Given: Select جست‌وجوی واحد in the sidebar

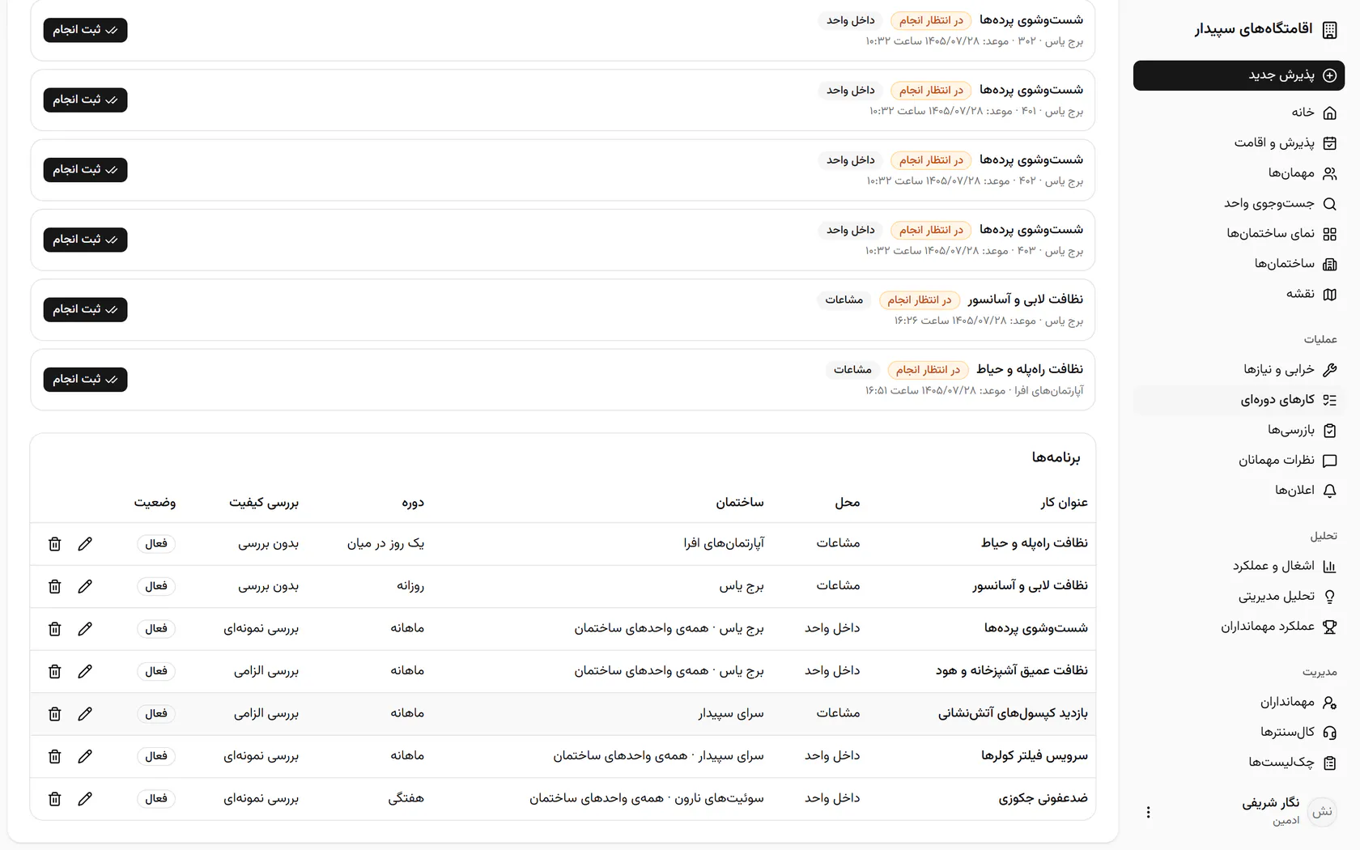Looking at the screenshot, I should click(1239, 203).
